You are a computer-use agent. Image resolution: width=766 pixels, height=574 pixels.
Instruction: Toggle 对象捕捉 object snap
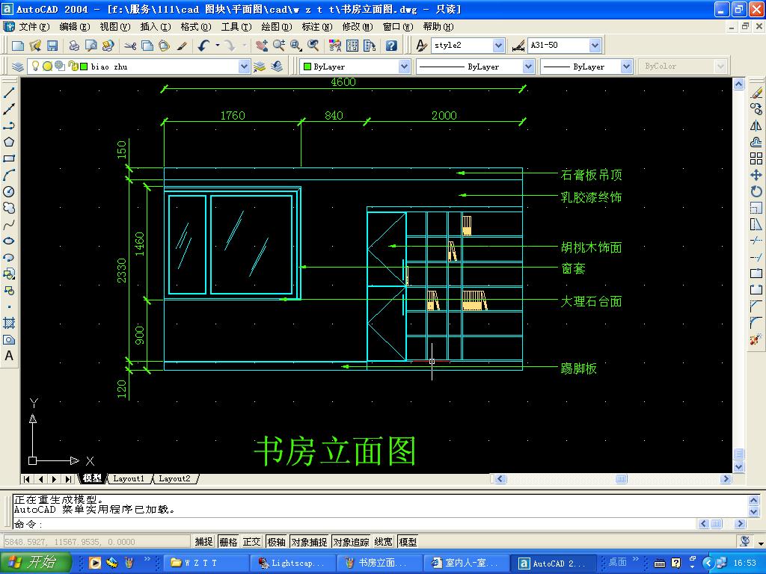click(x=310, y=542)
